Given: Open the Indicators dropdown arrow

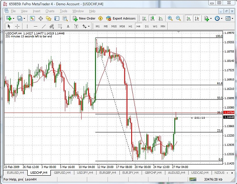Looking at the screenshot, I should click(x=211, y=19).
